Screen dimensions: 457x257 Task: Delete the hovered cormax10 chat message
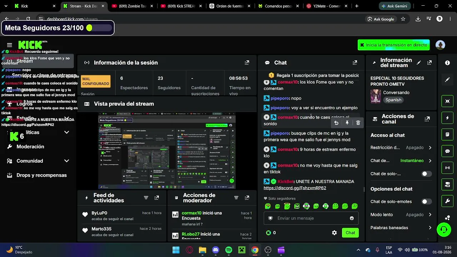pyautogui.click(x=358, y=123)
